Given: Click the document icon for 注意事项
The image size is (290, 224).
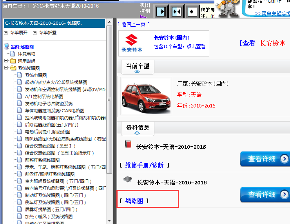Looking at the screenshot, I should (13, 54).
